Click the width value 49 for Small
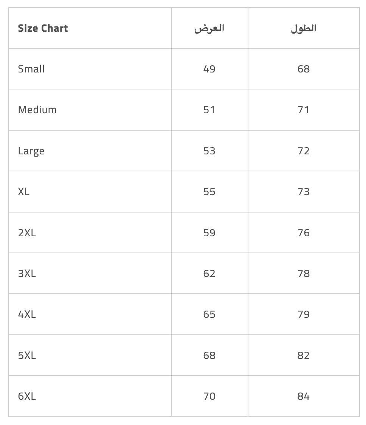Image resolution: width=366 pixels, height=425 pixels. [209, 69]
